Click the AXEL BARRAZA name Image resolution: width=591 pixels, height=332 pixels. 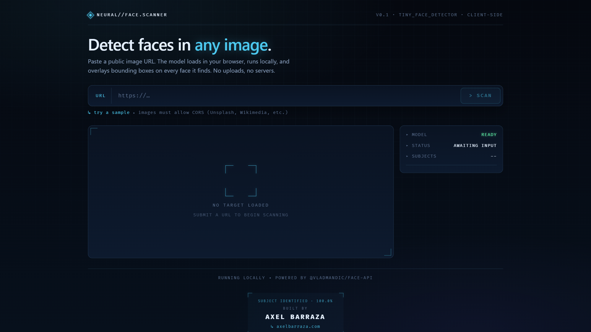pos(295,317)
